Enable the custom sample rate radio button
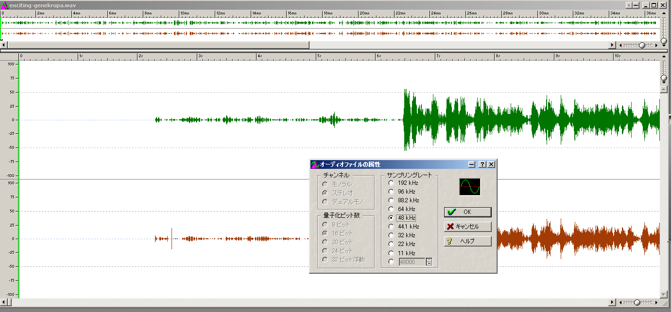Screen dimensions: 671x312 (x=391, y=262)
